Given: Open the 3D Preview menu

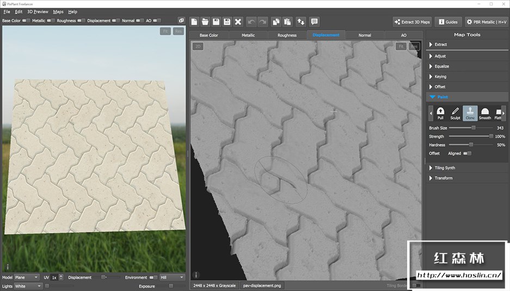Looking at the screenshot, I should pos(38,12).
